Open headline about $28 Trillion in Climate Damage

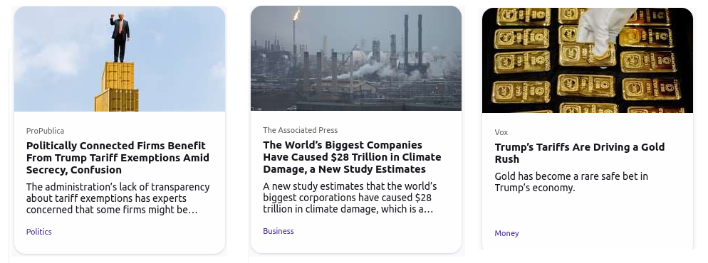(352, 157)
